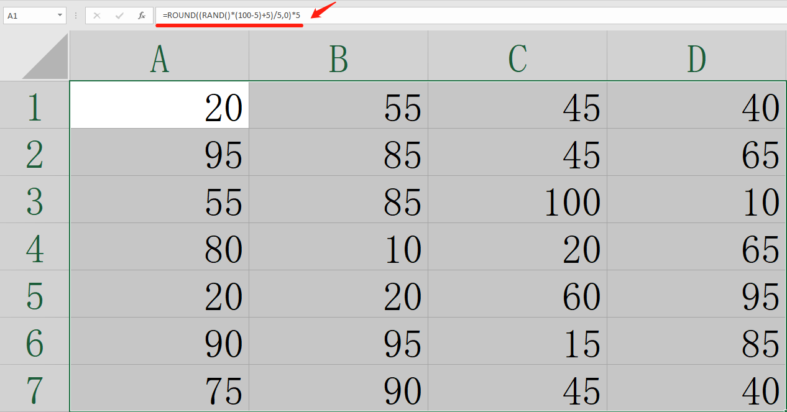This screenshot has width=787, height=412.
Task: Click cell C2 containing 45
Action: (x=518, y=152)
